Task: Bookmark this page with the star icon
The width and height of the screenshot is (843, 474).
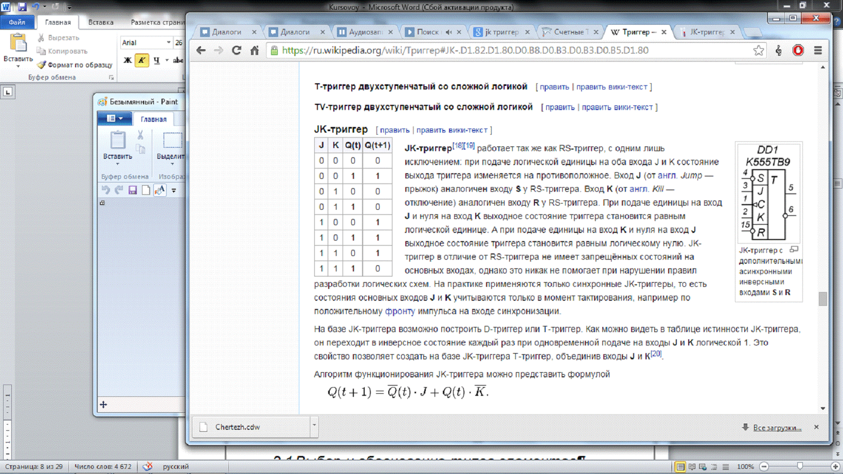Action: [x=758, y=50]
